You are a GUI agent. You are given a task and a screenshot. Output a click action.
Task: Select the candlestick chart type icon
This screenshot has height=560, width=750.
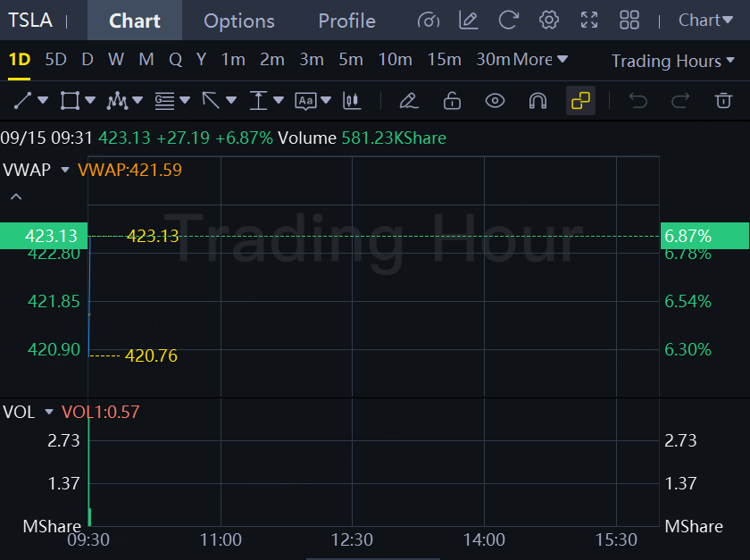(x=352, y=101)
